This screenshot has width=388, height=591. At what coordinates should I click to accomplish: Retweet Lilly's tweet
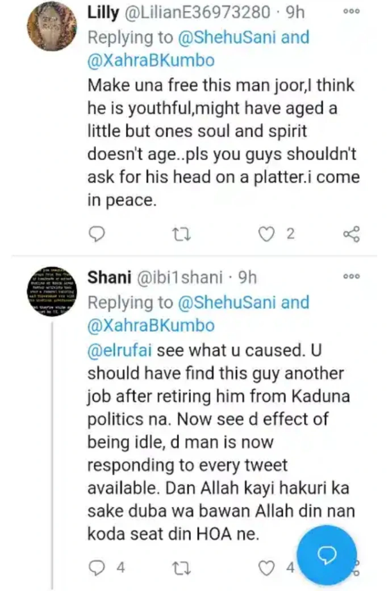pos(183,234)
